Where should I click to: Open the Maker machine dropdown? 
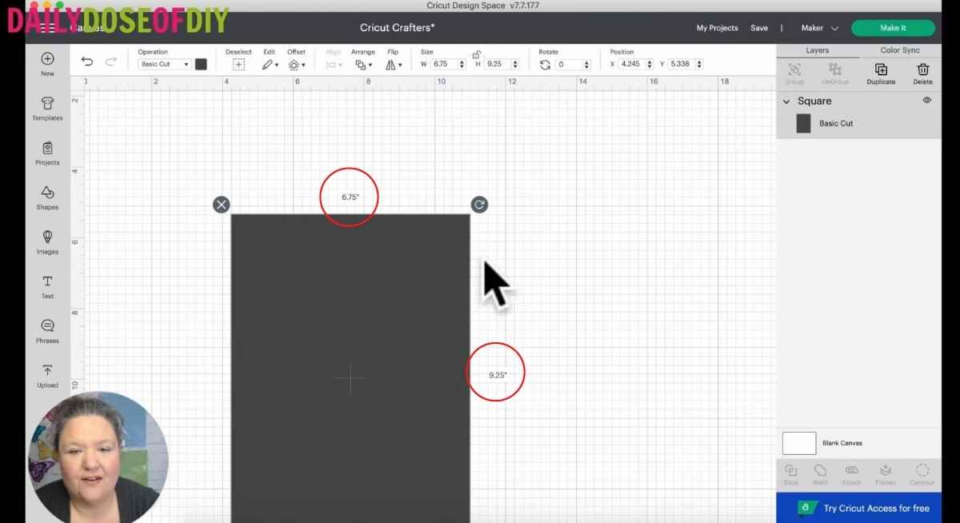(818, 27)
